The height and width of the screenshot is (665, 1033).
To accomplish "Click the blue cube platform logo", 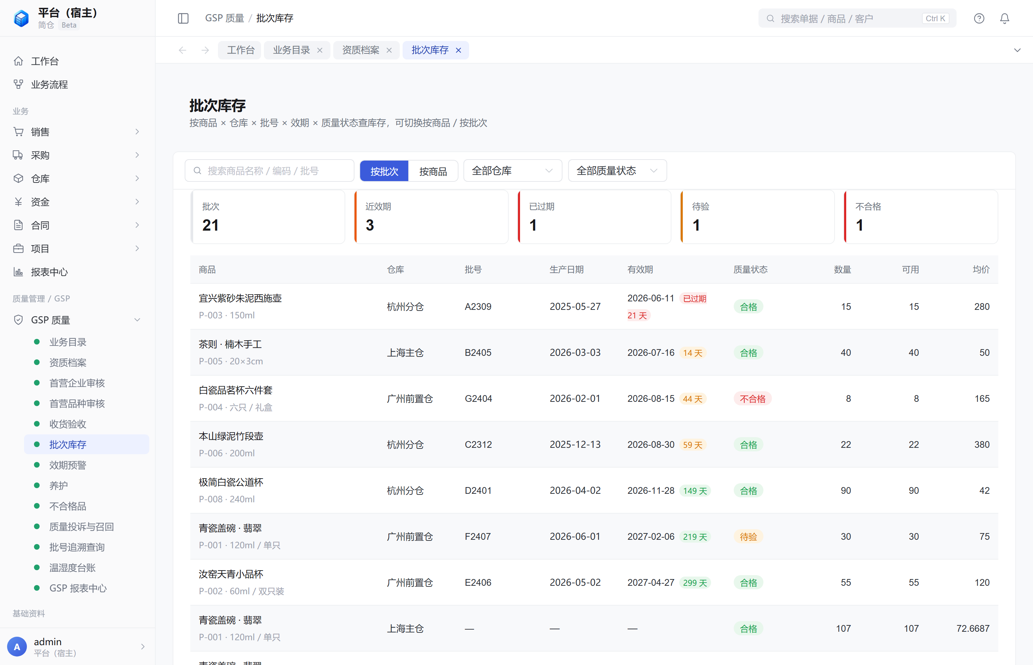I will [x=21, y=18].
